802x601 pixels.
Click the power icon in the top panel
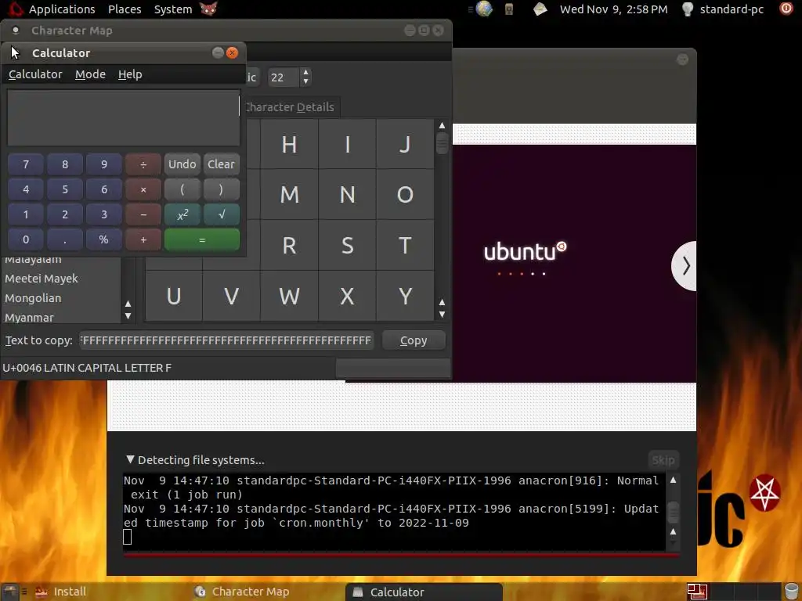tap(786, 9)
